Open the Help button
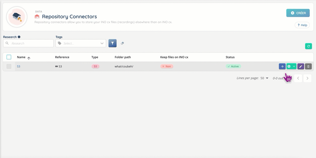 [x=302, y=25]
